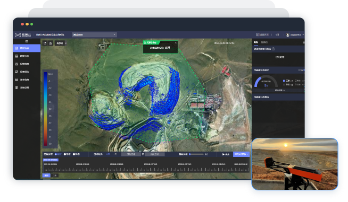Viewport: 348px width, 202px height.
Task: Adjust the playback speed slider handle
Action: click(190, 154)
